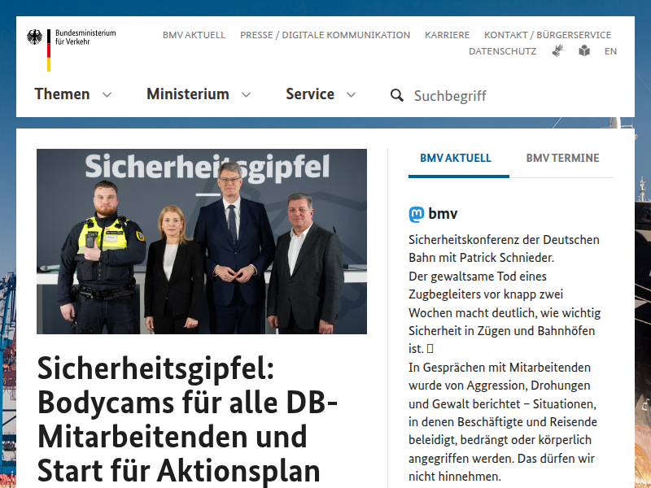Expand the Service menu chevron

[351, 95]
